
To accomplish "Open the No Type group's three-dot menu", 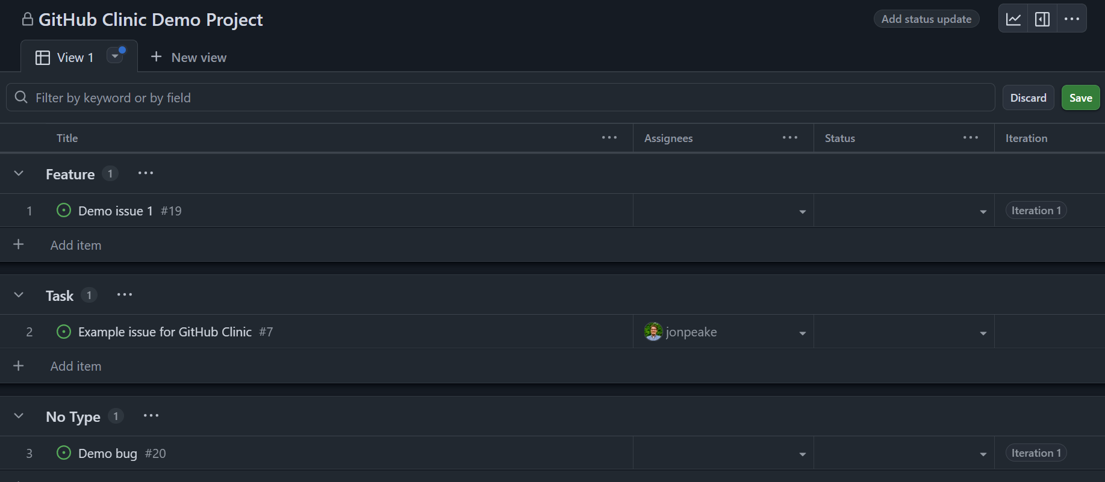I will 151,416.
